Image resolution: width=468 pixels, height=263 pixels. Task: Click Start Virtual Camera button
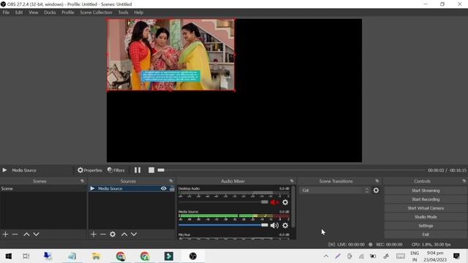426,208
